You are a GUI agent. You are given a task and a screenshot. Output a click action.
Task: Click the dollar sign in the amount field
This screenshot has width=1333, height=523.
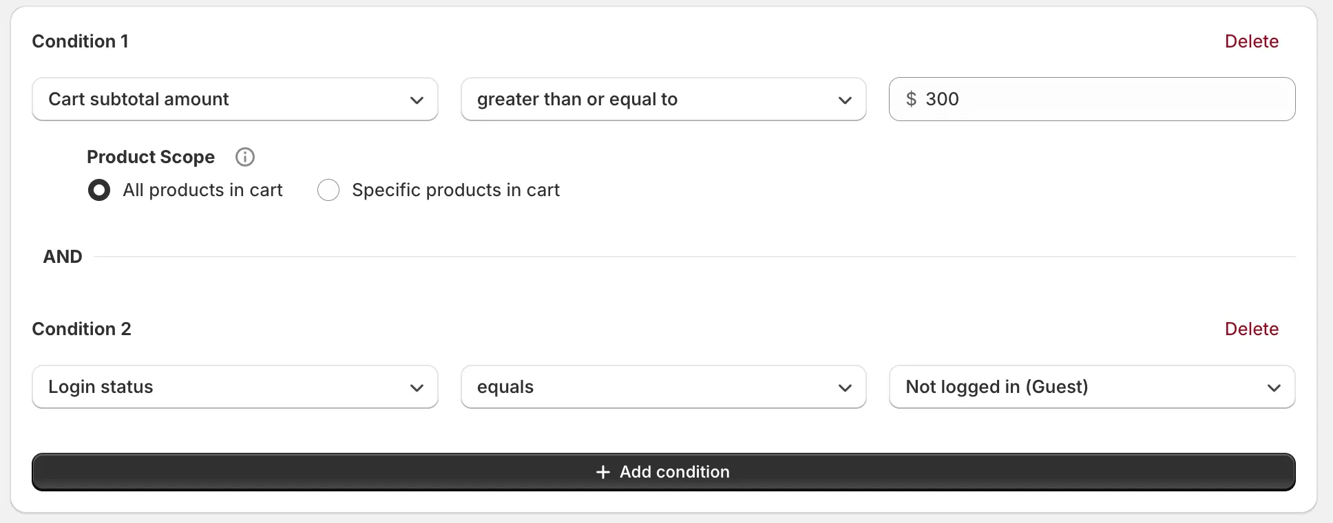[912, 99]
